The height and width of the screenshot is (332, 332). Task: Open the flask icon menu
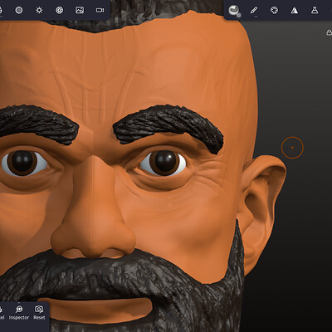(x=315, y=11)
